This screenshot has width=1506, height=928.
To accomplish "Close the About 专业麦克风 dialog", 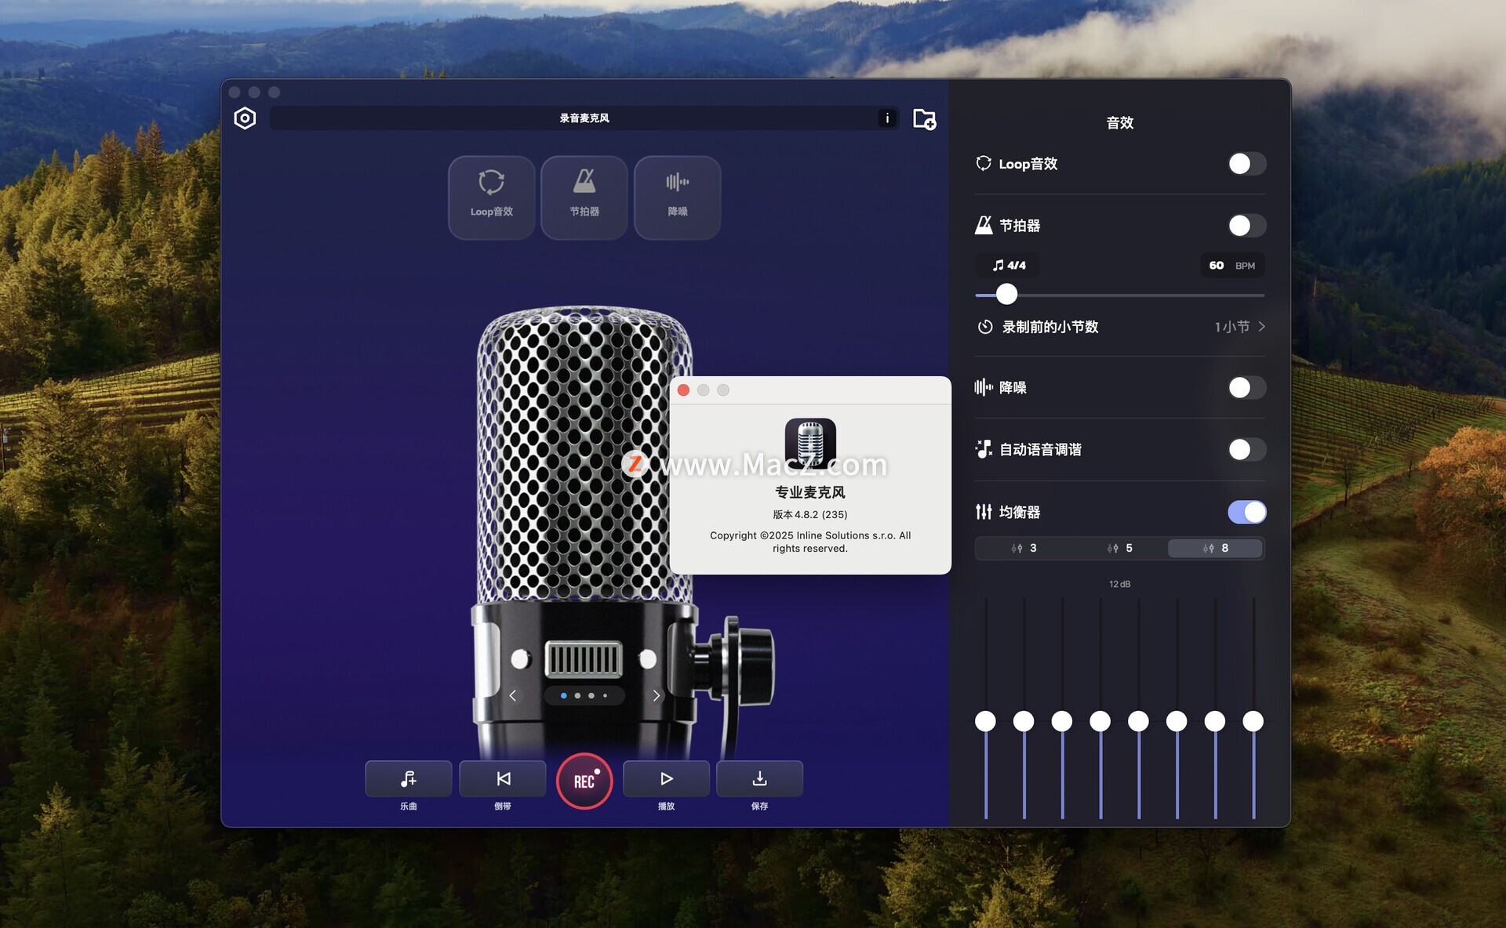I will click(683, 390).
